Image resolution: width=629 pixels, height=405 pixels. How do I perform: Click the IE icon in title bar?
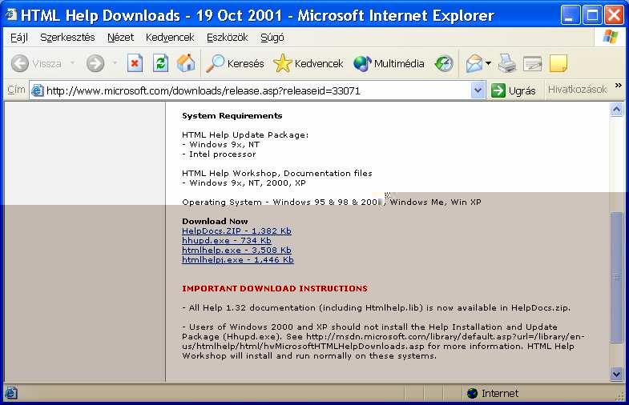[11, 14]
